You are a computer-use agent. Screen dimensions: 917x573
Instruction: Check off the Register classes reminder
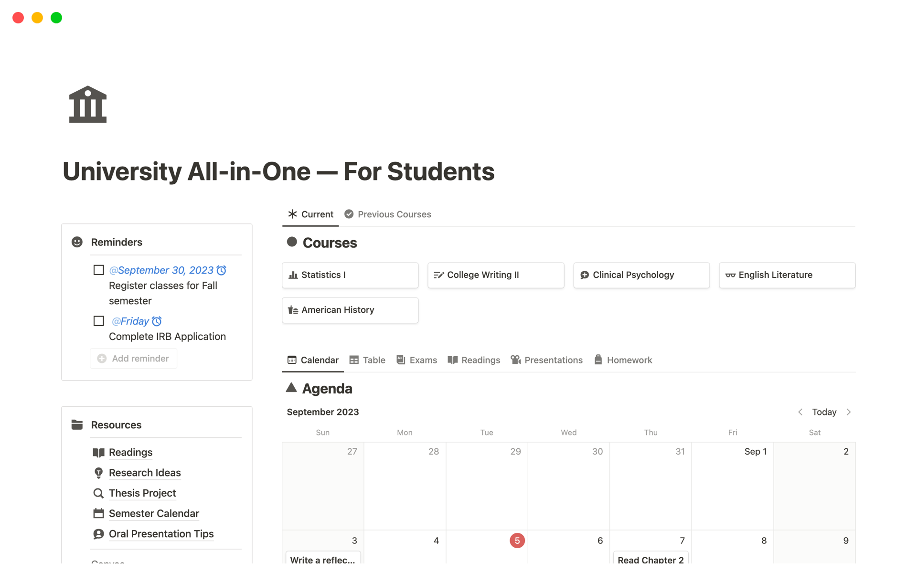pyautogui.click(x=98, y=270)
